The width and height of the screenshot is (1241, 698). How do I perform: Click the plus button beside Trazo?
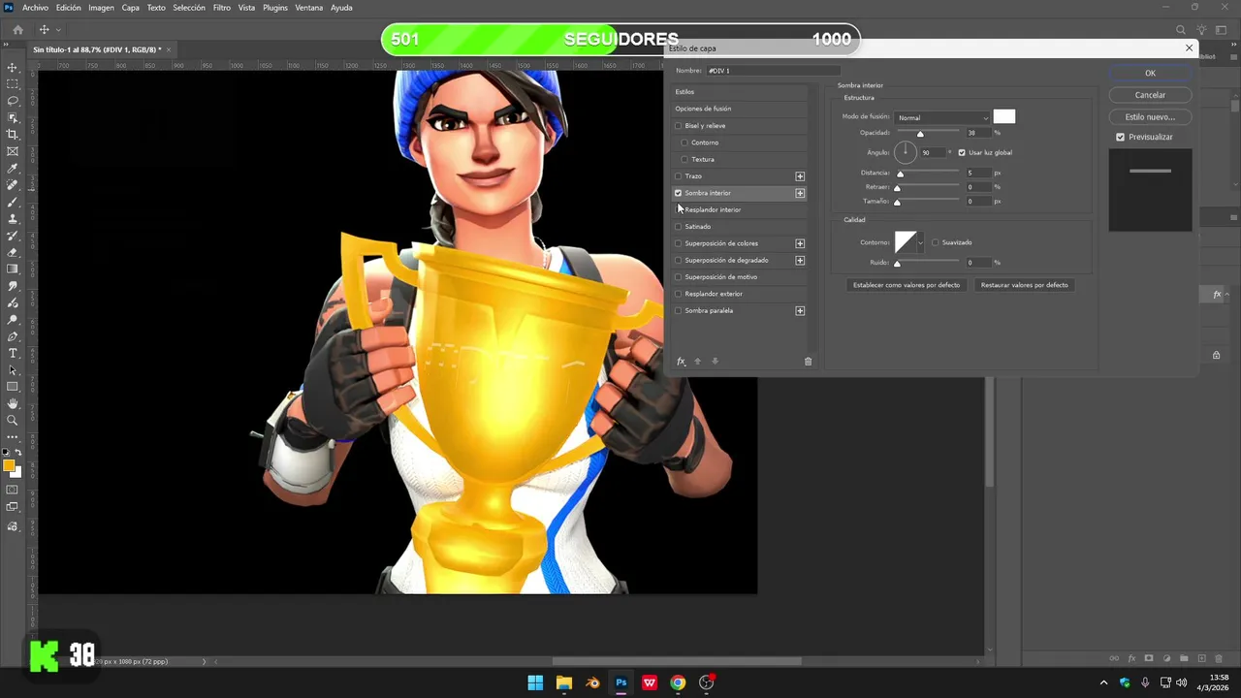[x=800, y=176]
